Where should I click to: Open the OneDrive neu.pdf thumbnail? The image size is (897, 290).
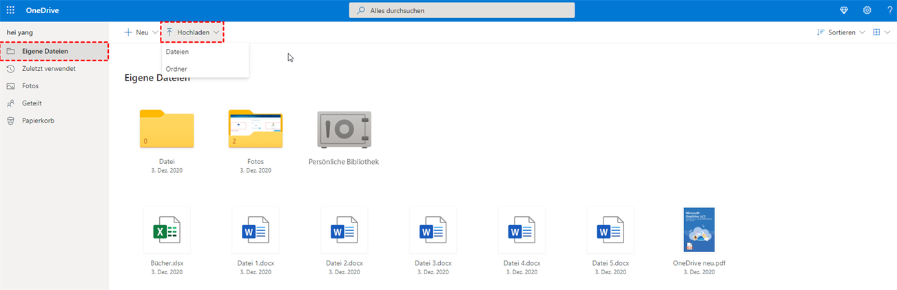pyautogui.click(x=699, y=230)
